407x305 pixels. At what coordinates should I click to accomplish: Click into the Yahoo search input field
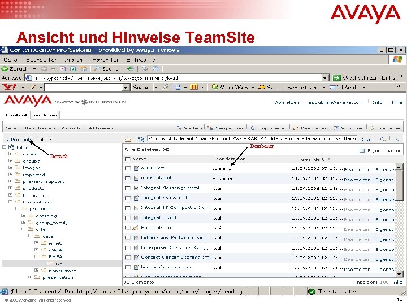84,88
